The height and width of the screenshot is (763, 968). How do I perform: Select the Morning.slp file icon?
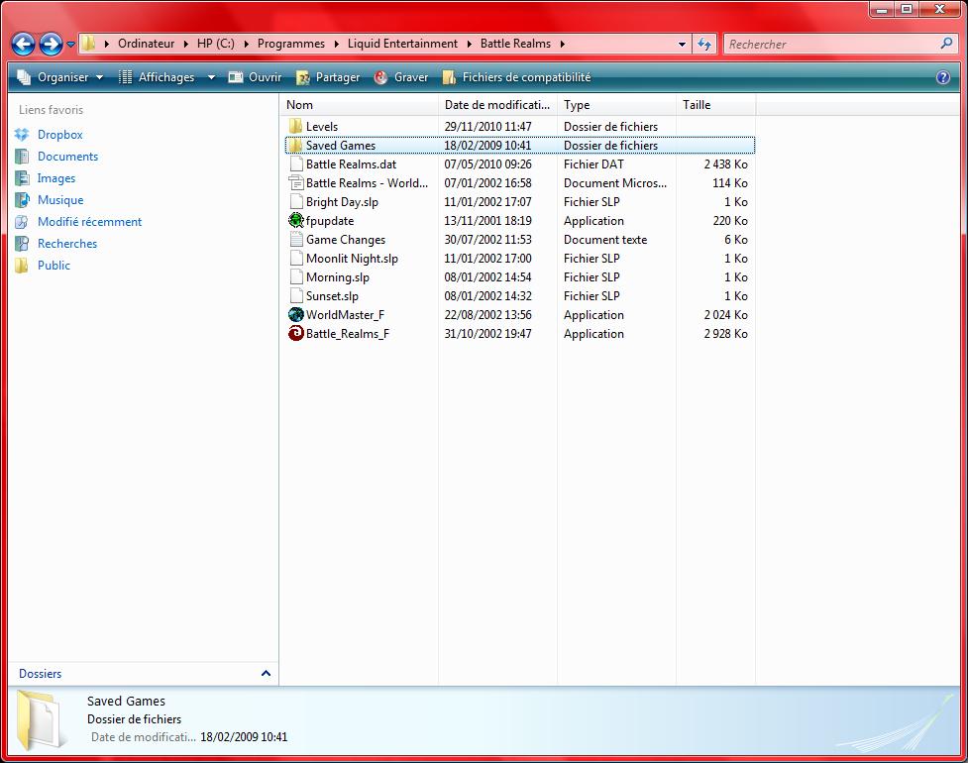(x=295, y=277)
